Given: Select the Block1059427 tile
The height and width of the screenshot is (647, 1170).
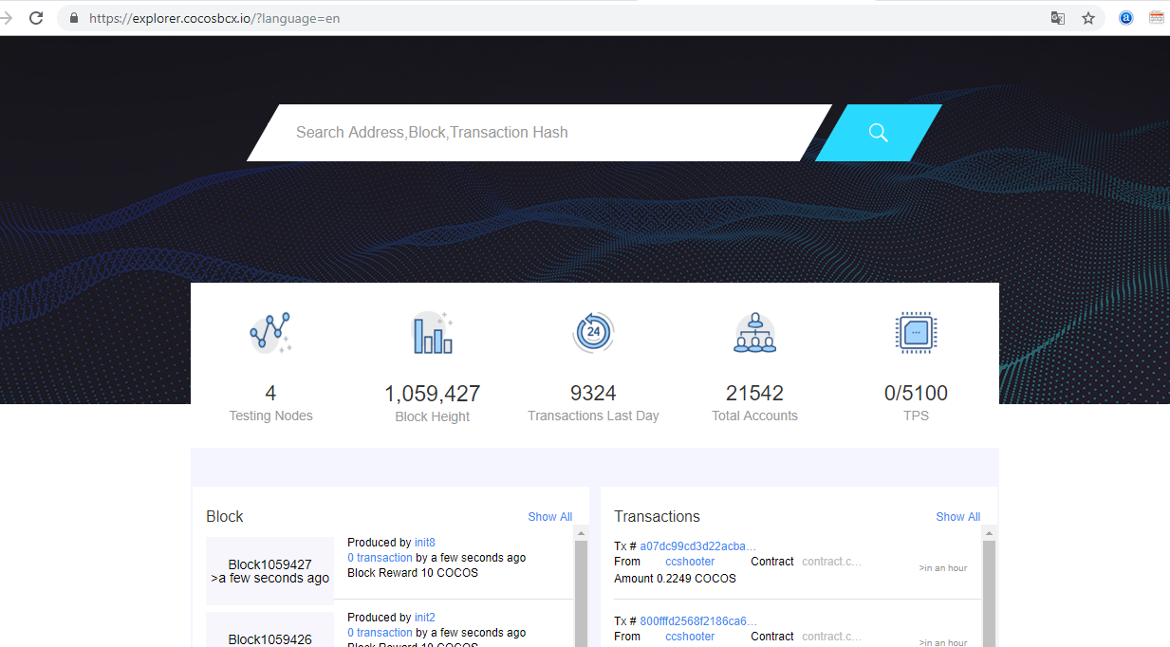Looking at the screenshot, I should coord(269,571).
